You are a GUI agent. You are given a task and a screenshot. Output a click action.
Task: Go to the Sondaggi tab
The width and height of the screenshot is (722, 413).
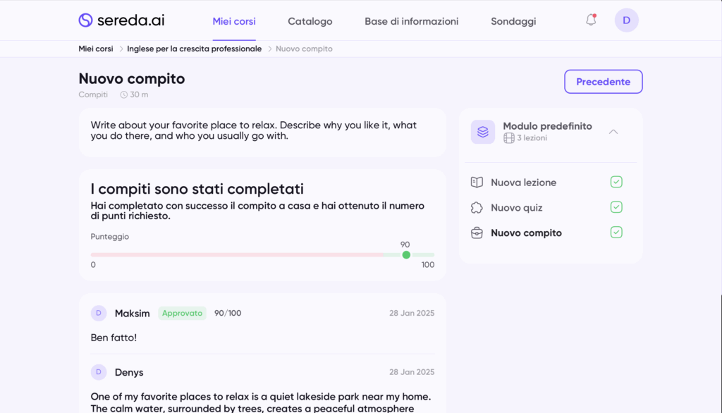513,21
